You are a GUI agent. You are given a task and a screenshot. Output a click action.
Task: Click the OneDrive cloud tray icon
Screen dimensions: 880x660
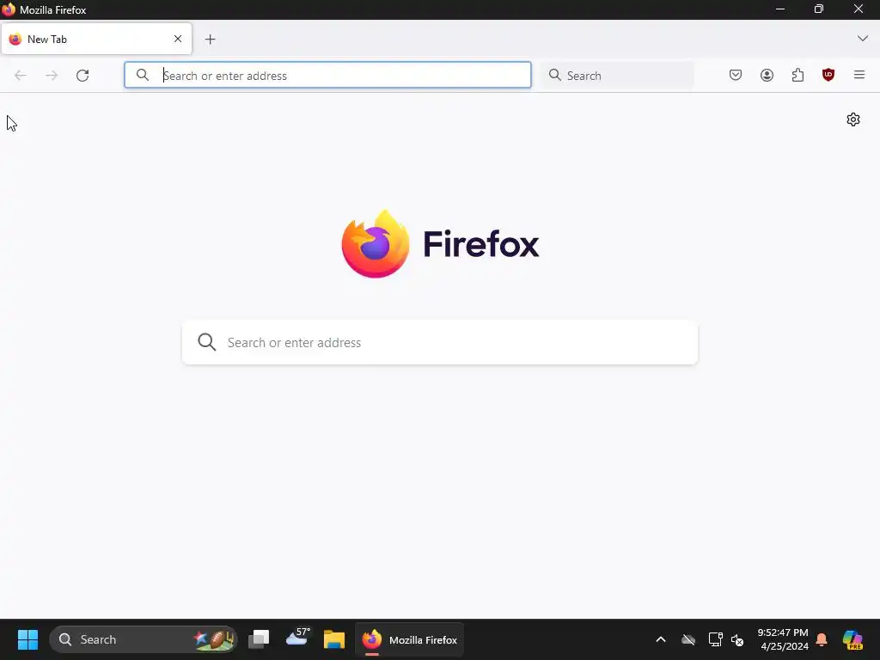[x=688, y=639]
